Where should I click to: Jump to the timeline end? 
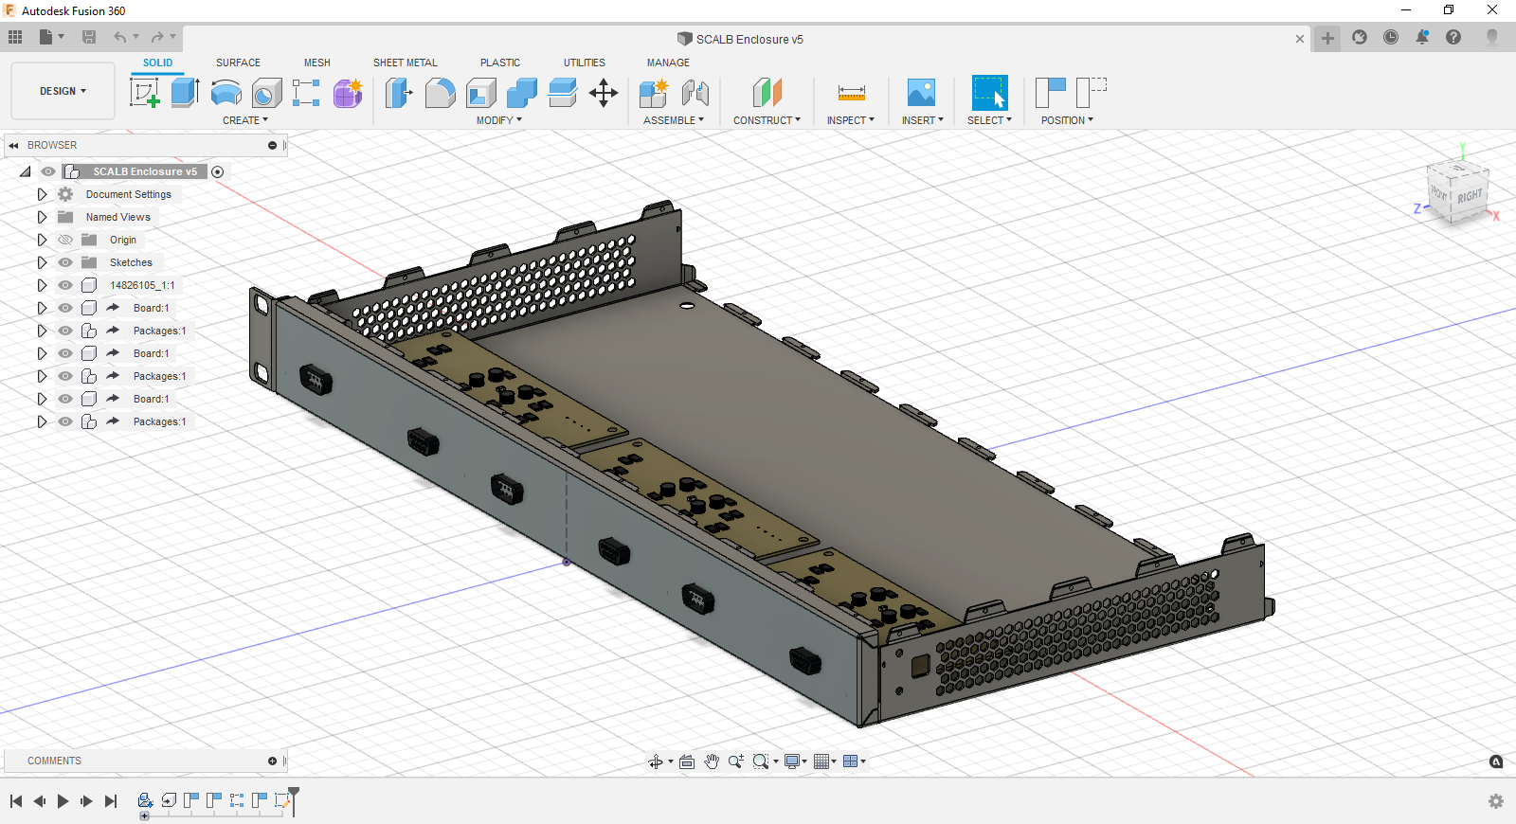pos(111,801)
